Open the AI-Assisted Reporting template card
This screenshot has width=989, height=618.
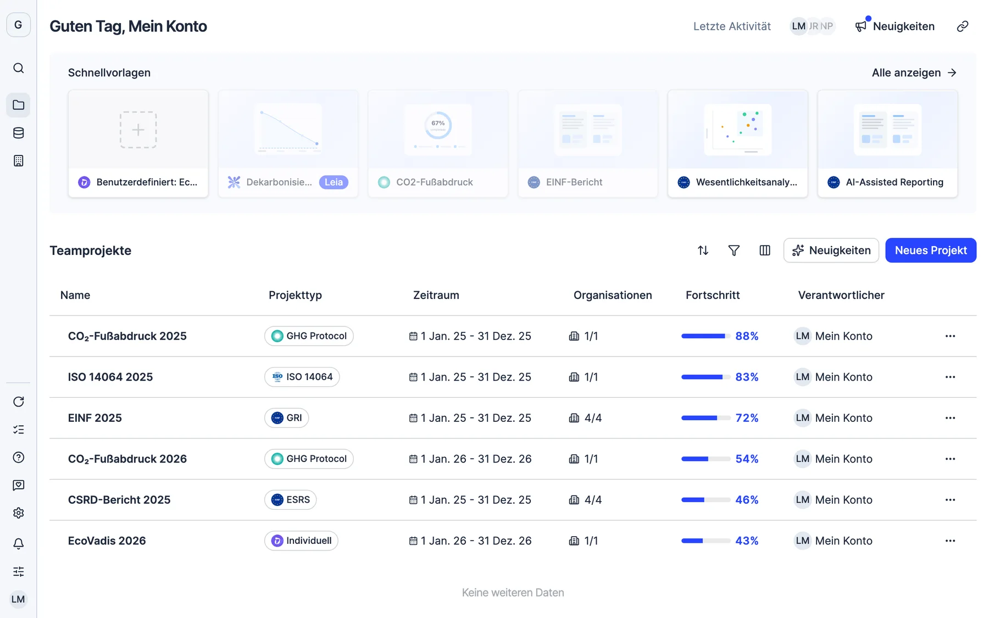[x=887, y=143]
